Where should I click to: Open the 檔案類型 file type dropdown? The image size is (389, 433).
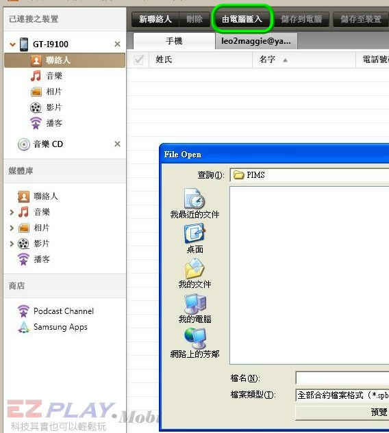tap(342, 395)
